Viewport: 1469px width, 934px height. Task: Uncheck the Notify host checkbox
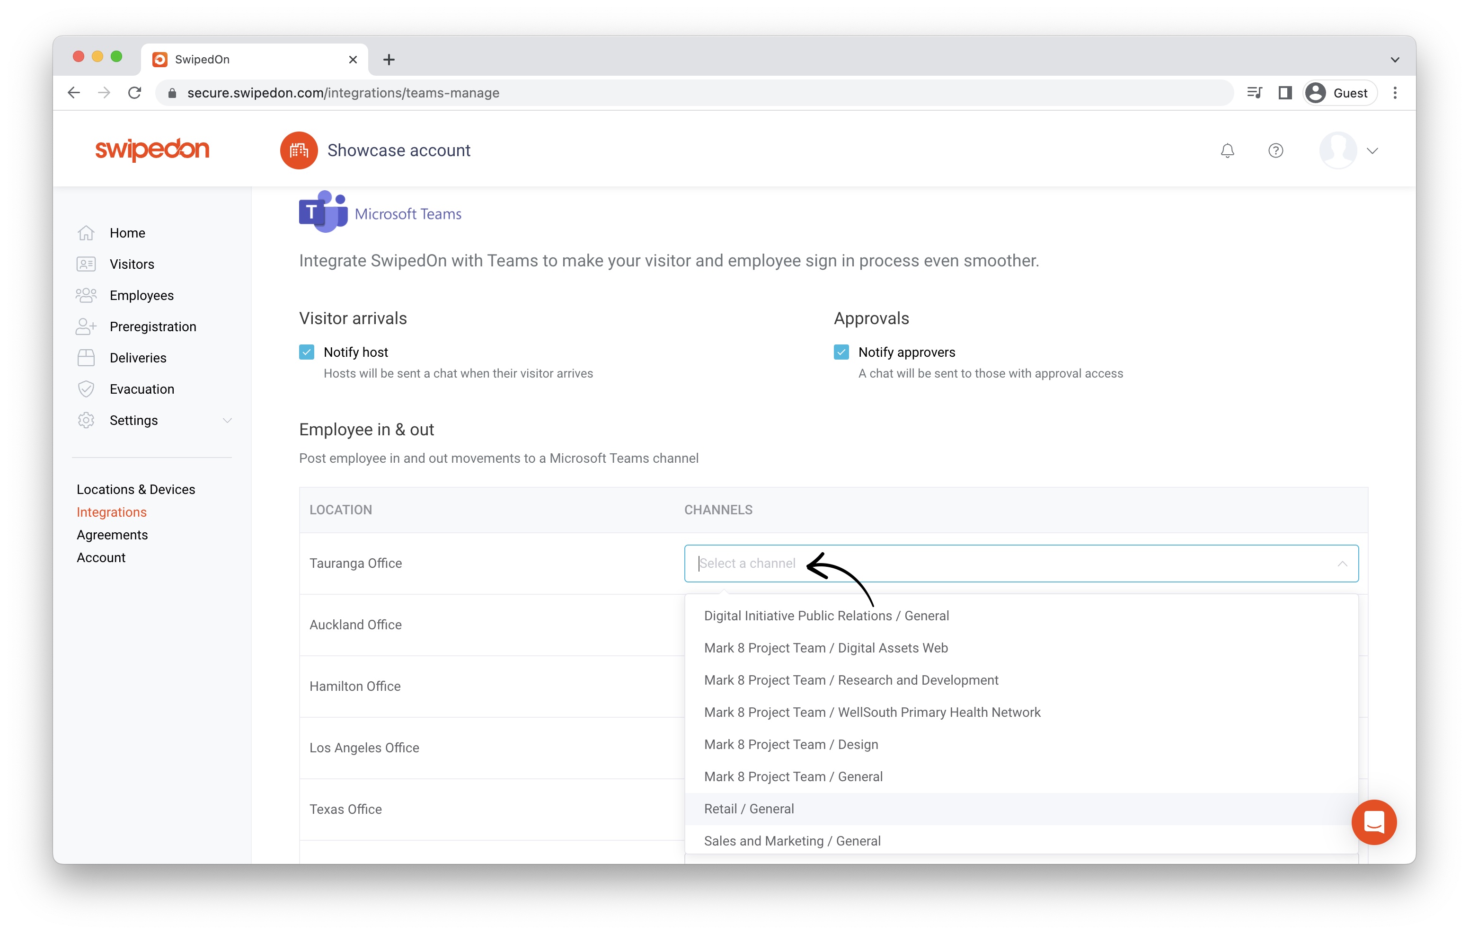coord(307,352)
